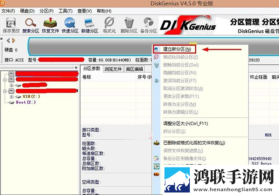
Task: Open the 工具(T) menu
Action: [x=66, y=11]
